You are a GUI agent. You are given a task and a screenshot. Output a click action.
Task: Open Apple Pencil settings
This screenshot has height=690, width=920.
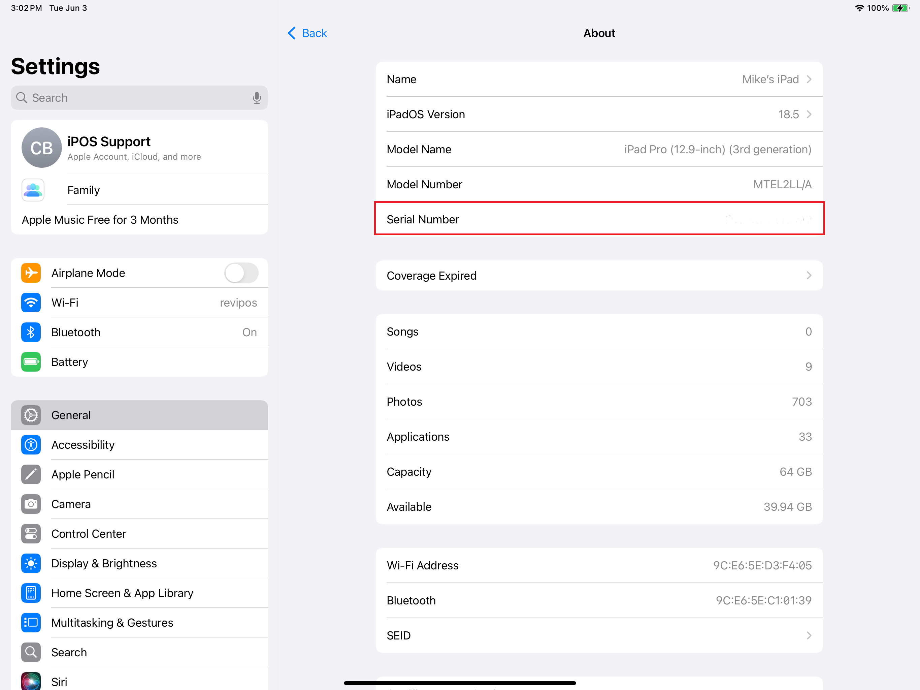[x=139, y=474]
